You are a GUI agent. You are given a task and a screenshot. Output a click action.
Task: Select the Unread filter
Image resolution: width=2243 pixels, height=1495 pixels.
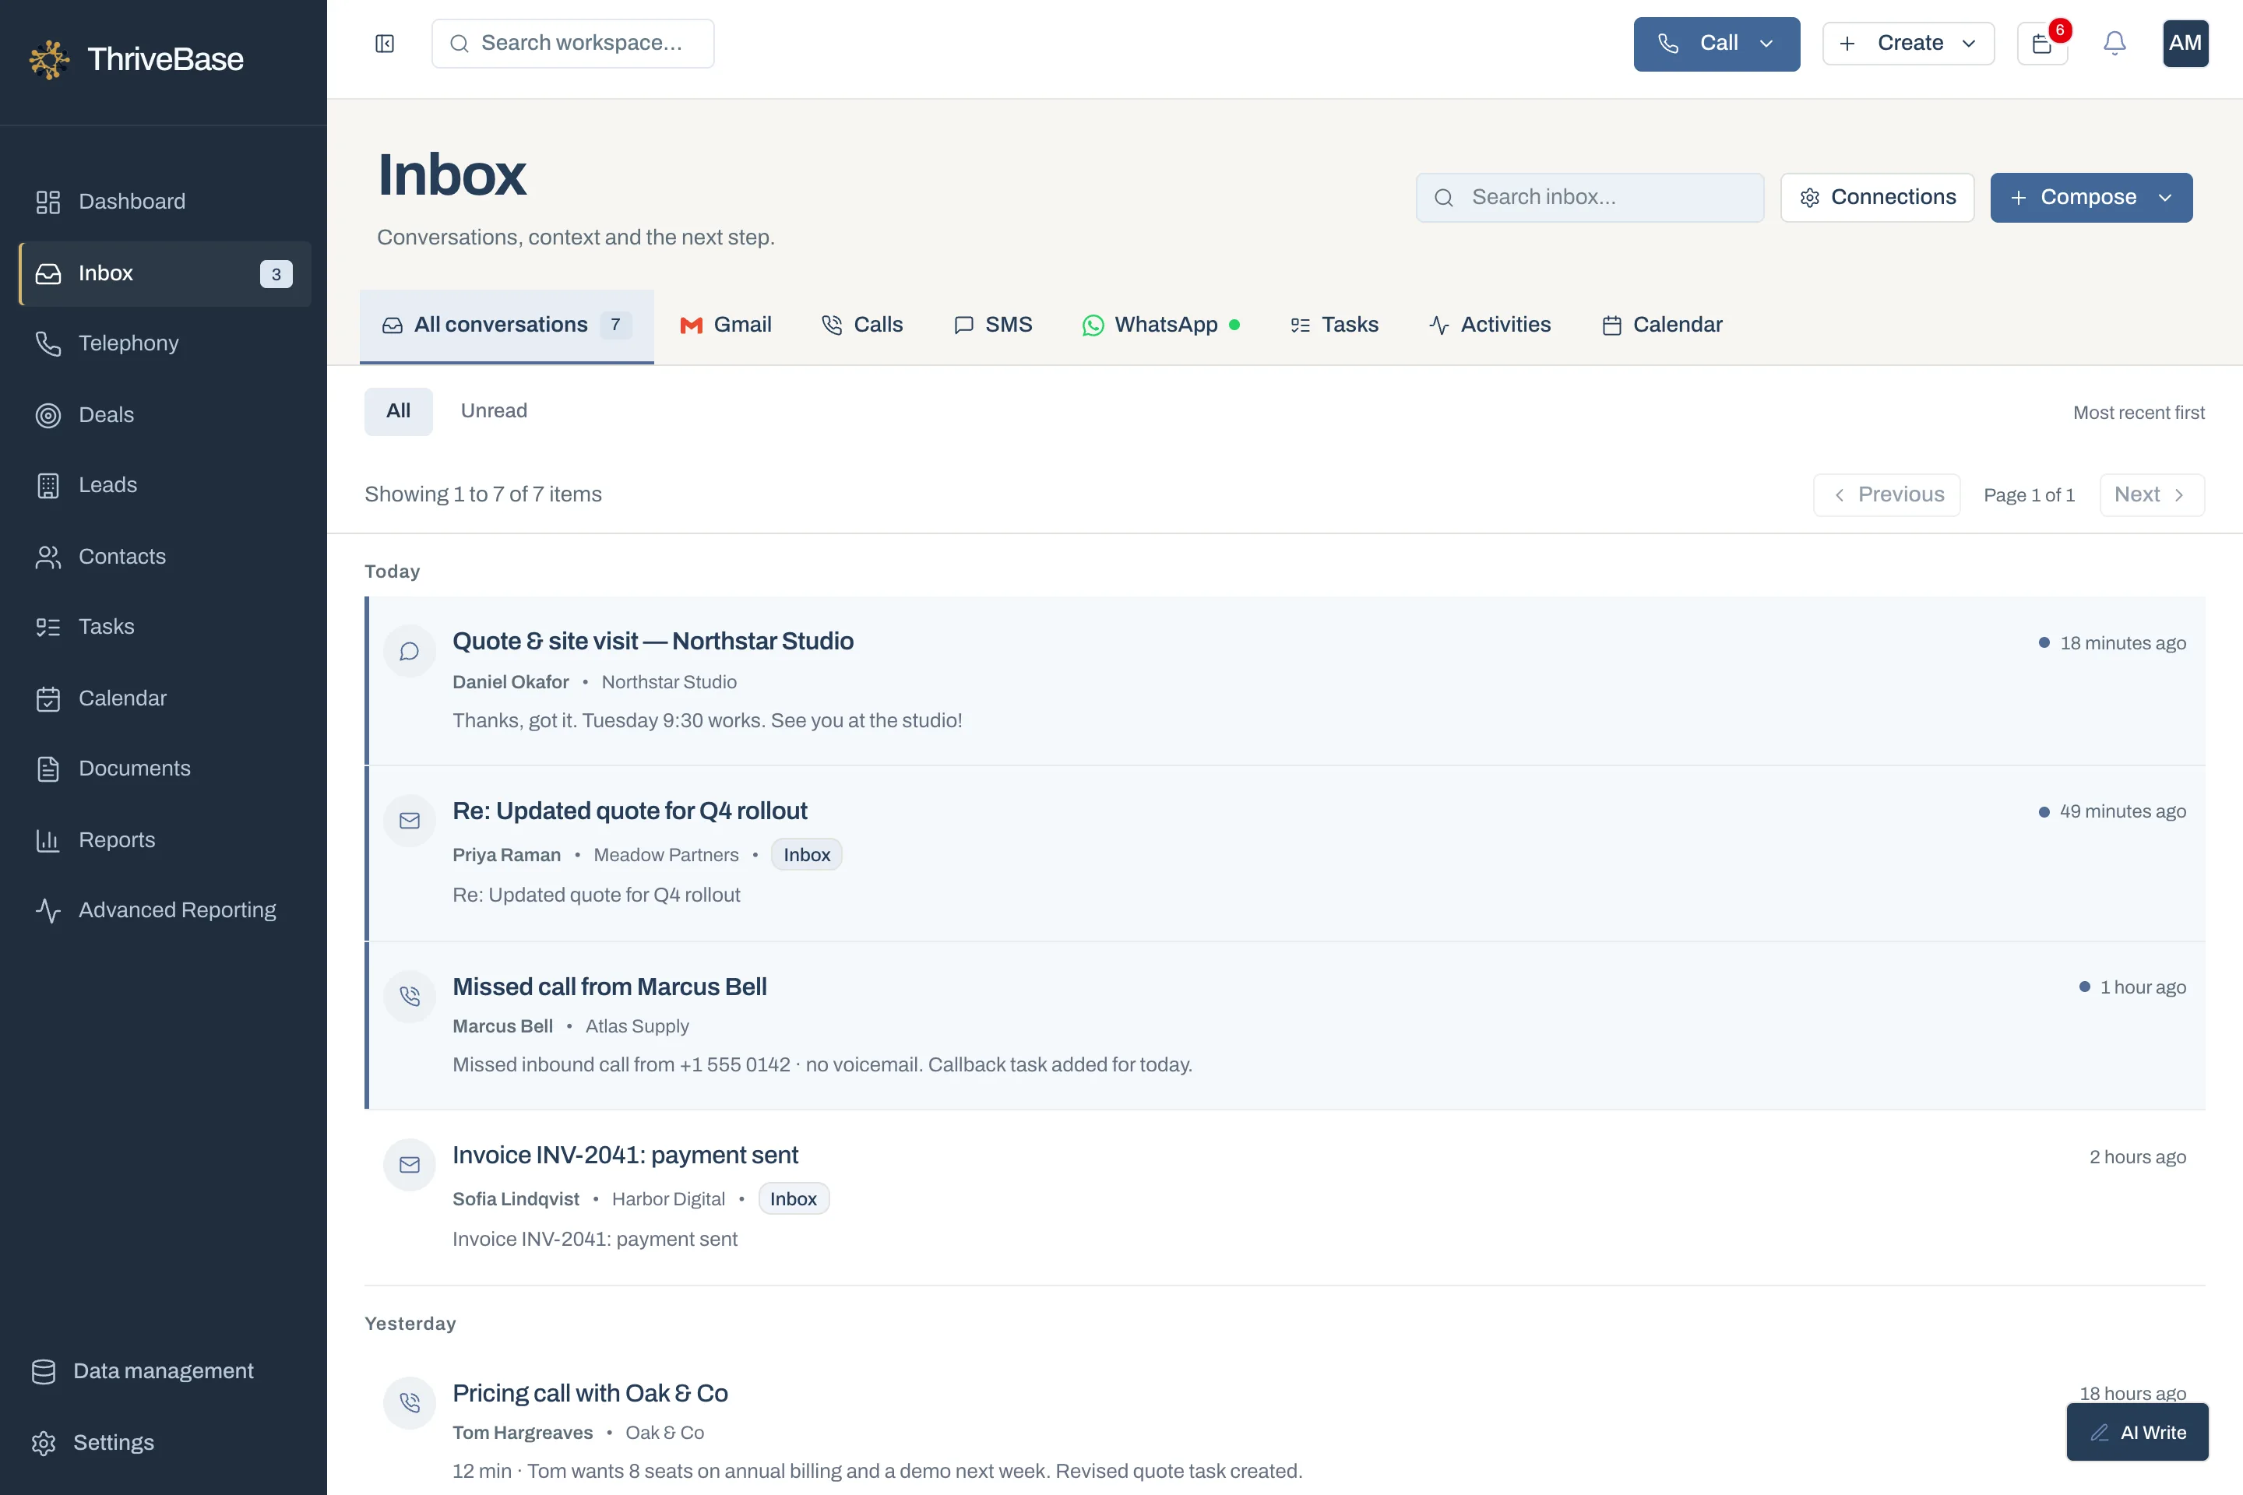click(494, 412)
